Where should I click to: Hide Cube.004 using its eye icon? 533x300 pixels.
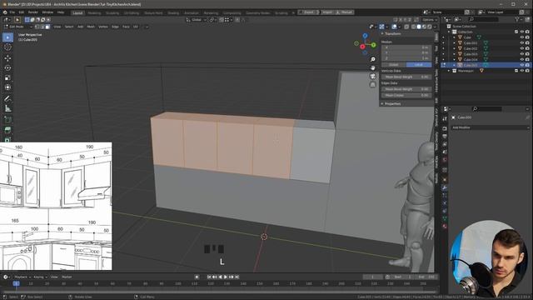(522, 59)
